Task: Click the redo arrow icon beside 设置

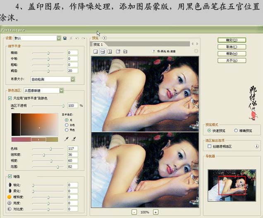Action: coord(83,38)
